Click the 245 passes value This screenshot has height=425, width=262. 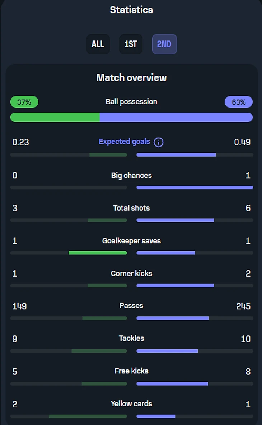coord(243,306)
